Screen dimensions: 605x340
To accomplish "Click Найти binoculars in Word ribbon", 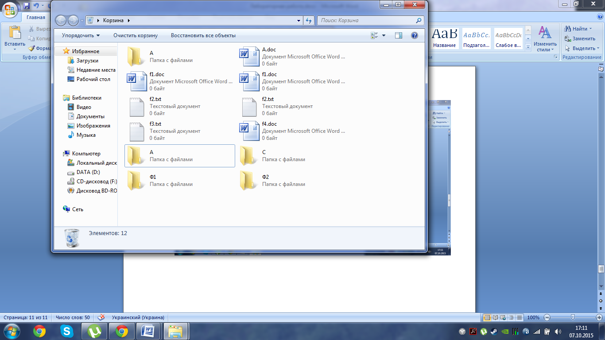I will point(568,29).
